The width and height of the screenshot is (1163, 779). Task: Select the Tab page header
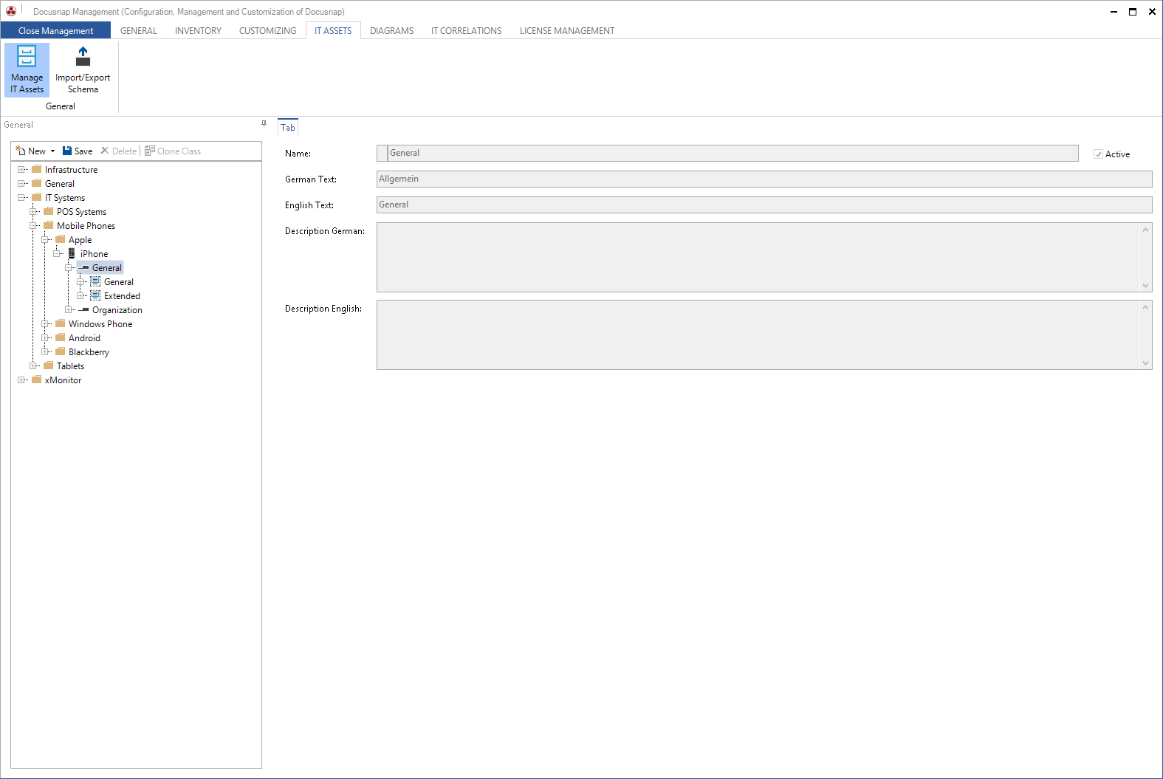point(288,127)
